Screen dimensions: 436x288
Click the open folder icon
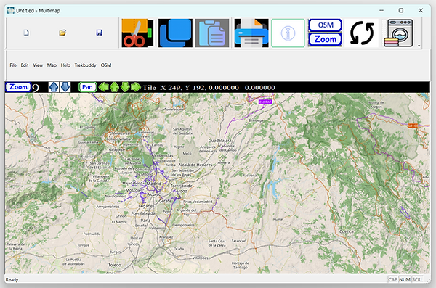(62, 33)
